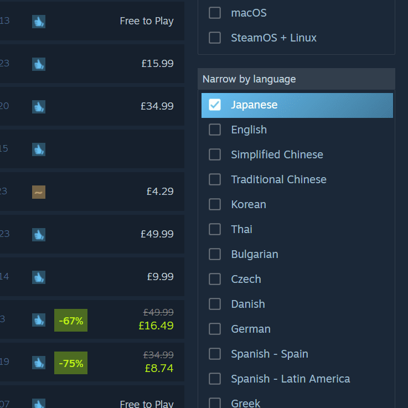Open the game priced at £8.74
The height and width of the screenshot is (408, 408).
point(158,368)
